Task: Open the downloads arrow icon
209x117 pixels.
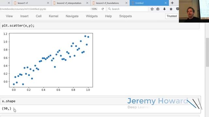Action: pos(164,9)
